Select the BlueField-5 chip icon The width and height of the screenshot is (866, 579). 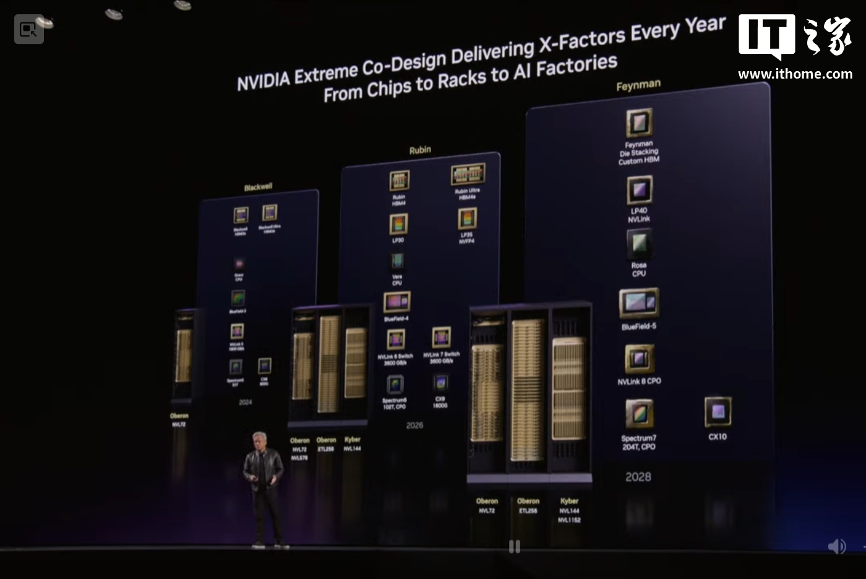pyautogui.click(x=639, y=303)
